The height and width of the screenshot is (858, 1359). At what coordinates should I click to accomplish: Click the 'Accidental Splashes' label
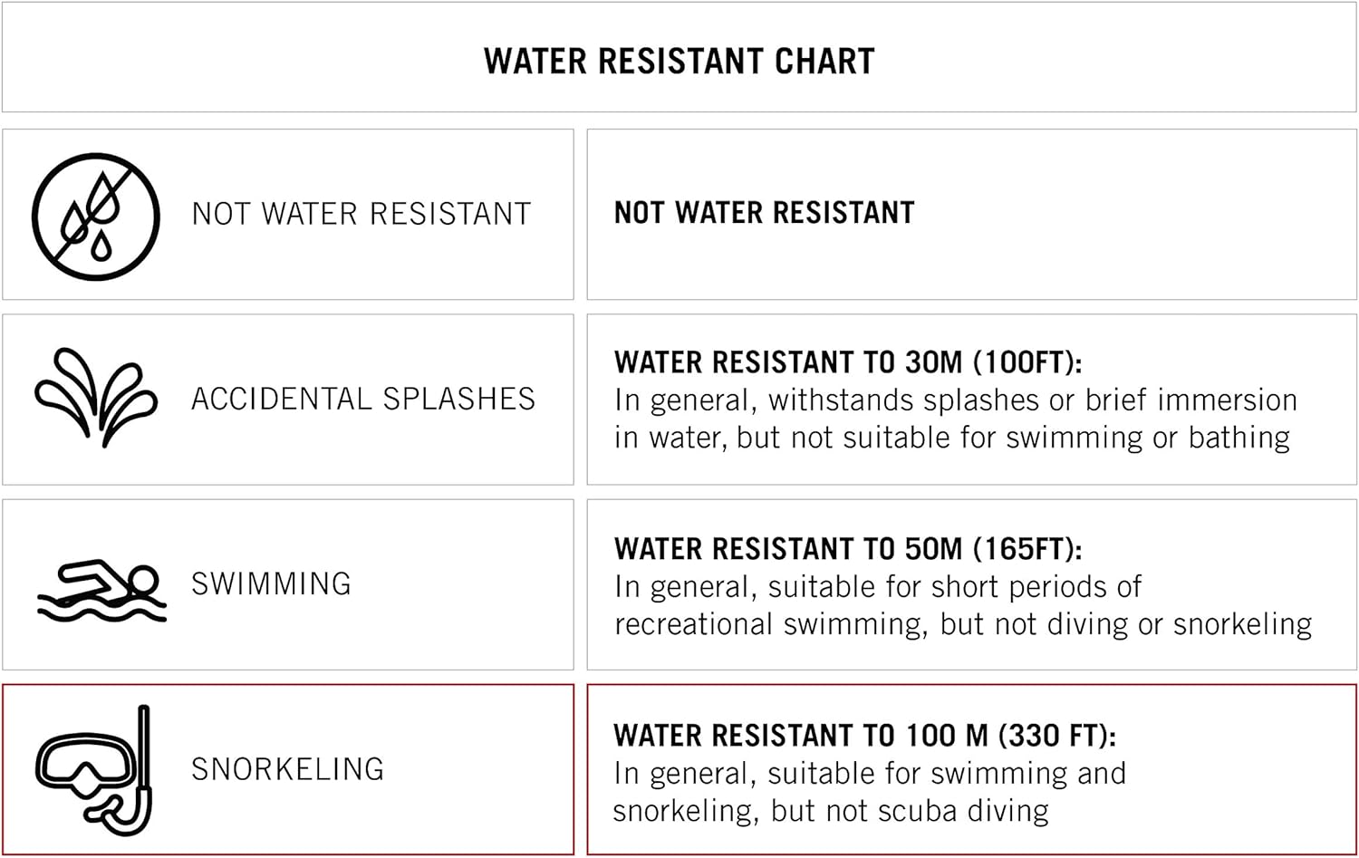point(362,399)
